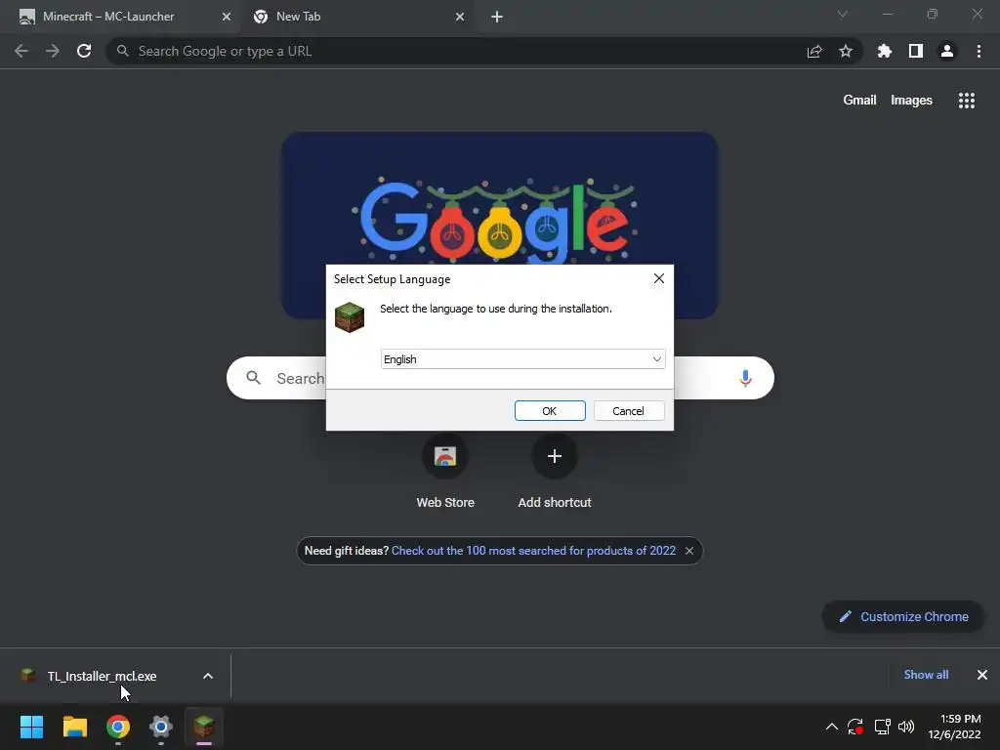Open downloaded TL_Installer_mcl.exe

coord(102,676)
